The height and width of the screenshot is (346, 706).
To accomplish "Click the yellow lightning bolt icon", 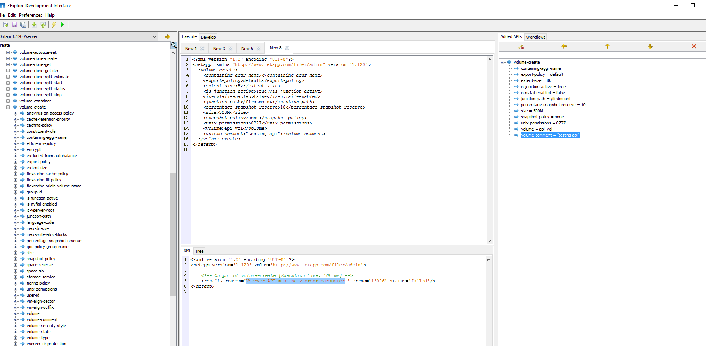I will [x=54, y=25].
